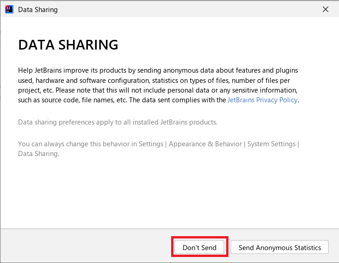Screen dimensions: 339x263
Task: Click "Appearance & Behavior" in the settings path
Action: [x=205, y=144]
